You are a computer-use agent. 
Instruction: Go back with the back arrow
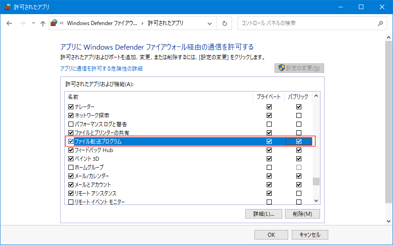click(x=9, y=23)
